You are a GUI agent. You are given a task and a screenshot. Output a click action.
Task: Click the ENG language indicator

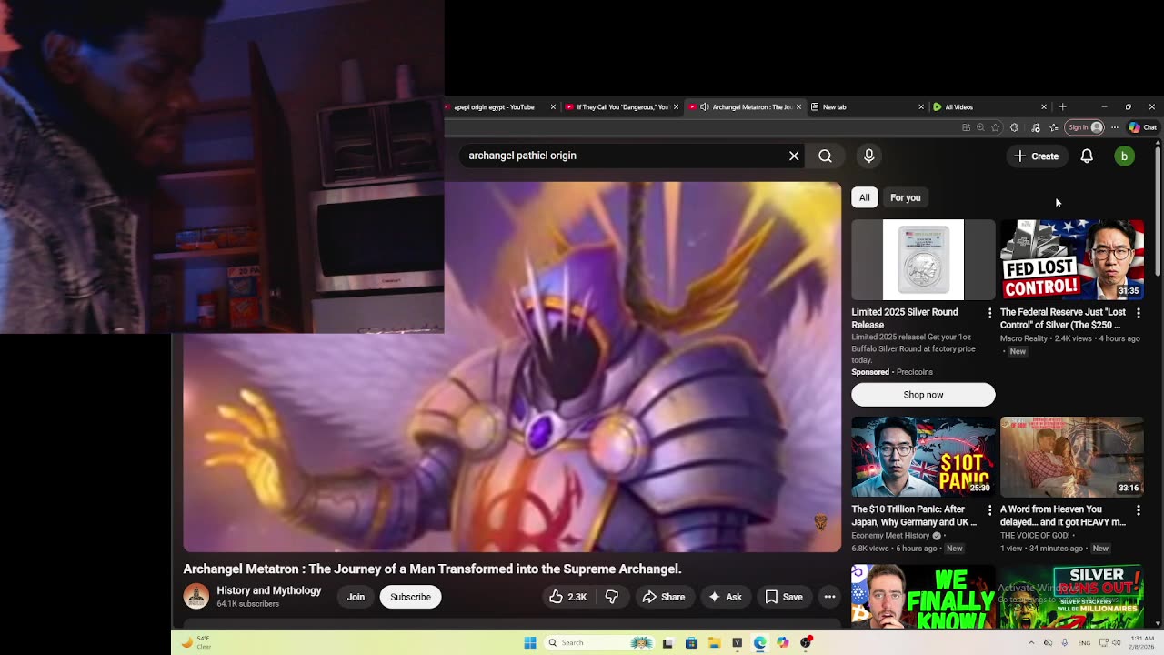[1085, 642]
